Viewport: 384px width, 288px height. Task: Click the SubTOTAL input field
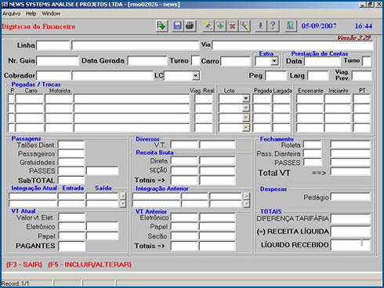pos(71,180)
